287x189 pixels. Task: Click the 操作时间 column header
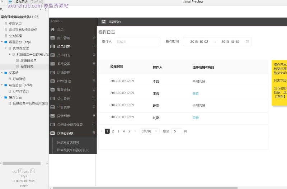(x=117, y=66)
